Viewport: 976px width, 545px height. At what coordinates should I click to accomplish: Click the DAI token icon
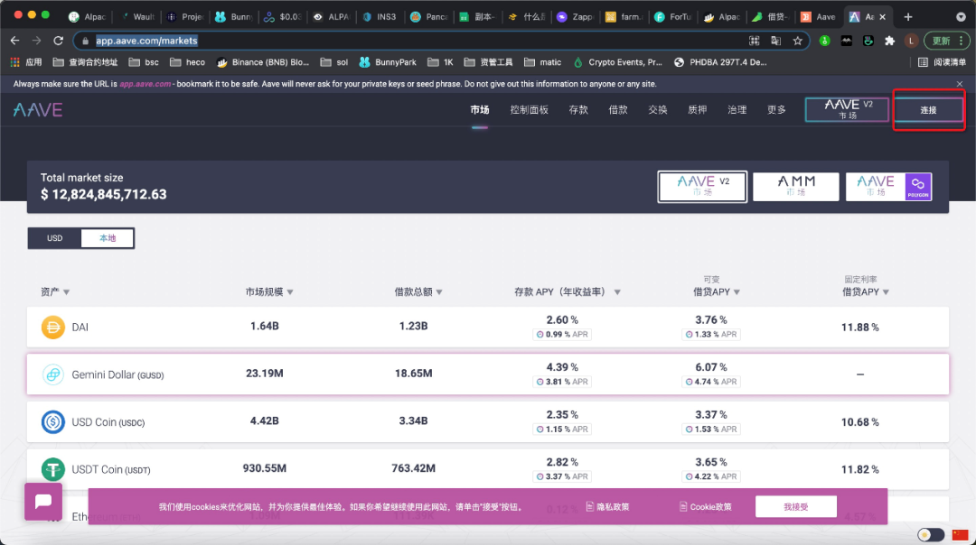coord(52,327)
